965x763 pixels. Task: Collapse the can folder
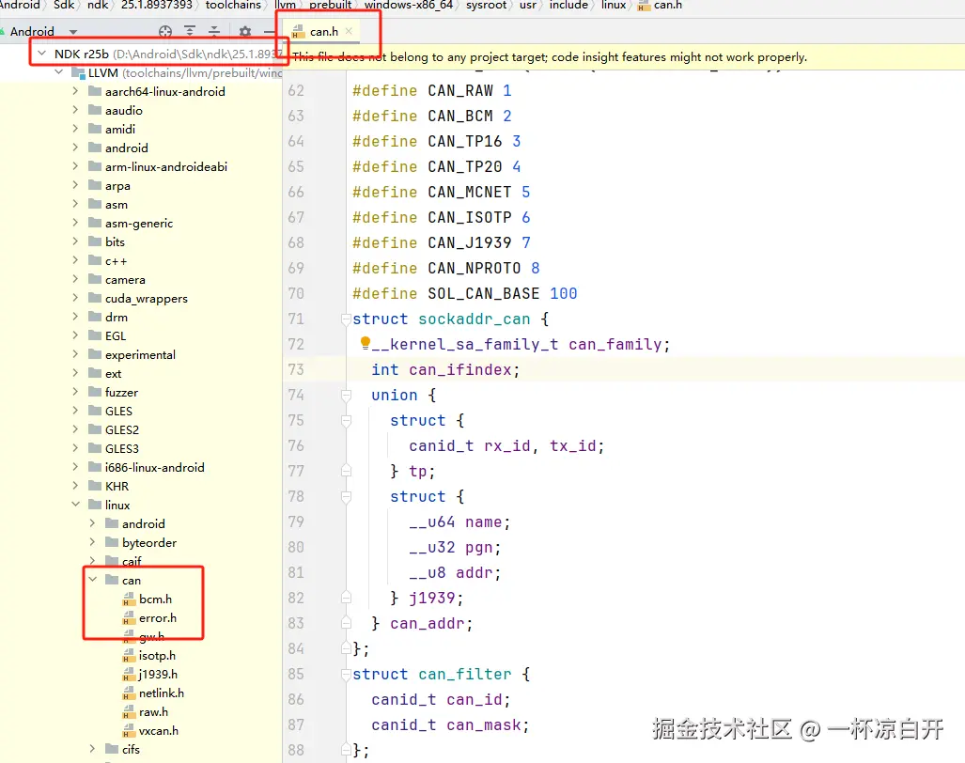pos(92,580)
